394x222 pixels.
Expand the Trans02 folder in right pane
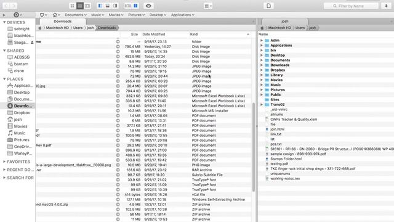click(x=262, y=104)
